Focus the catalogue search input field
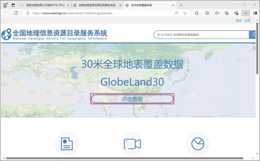The height and width of the screenshot is (161, 260). [201, 35]
